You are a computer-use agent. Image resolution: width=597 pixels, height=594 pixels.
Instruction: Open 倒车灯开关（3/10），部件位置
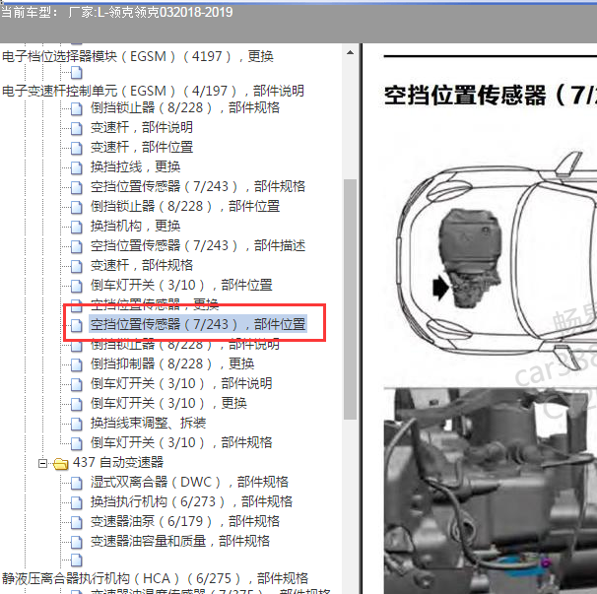click(181, 286)
